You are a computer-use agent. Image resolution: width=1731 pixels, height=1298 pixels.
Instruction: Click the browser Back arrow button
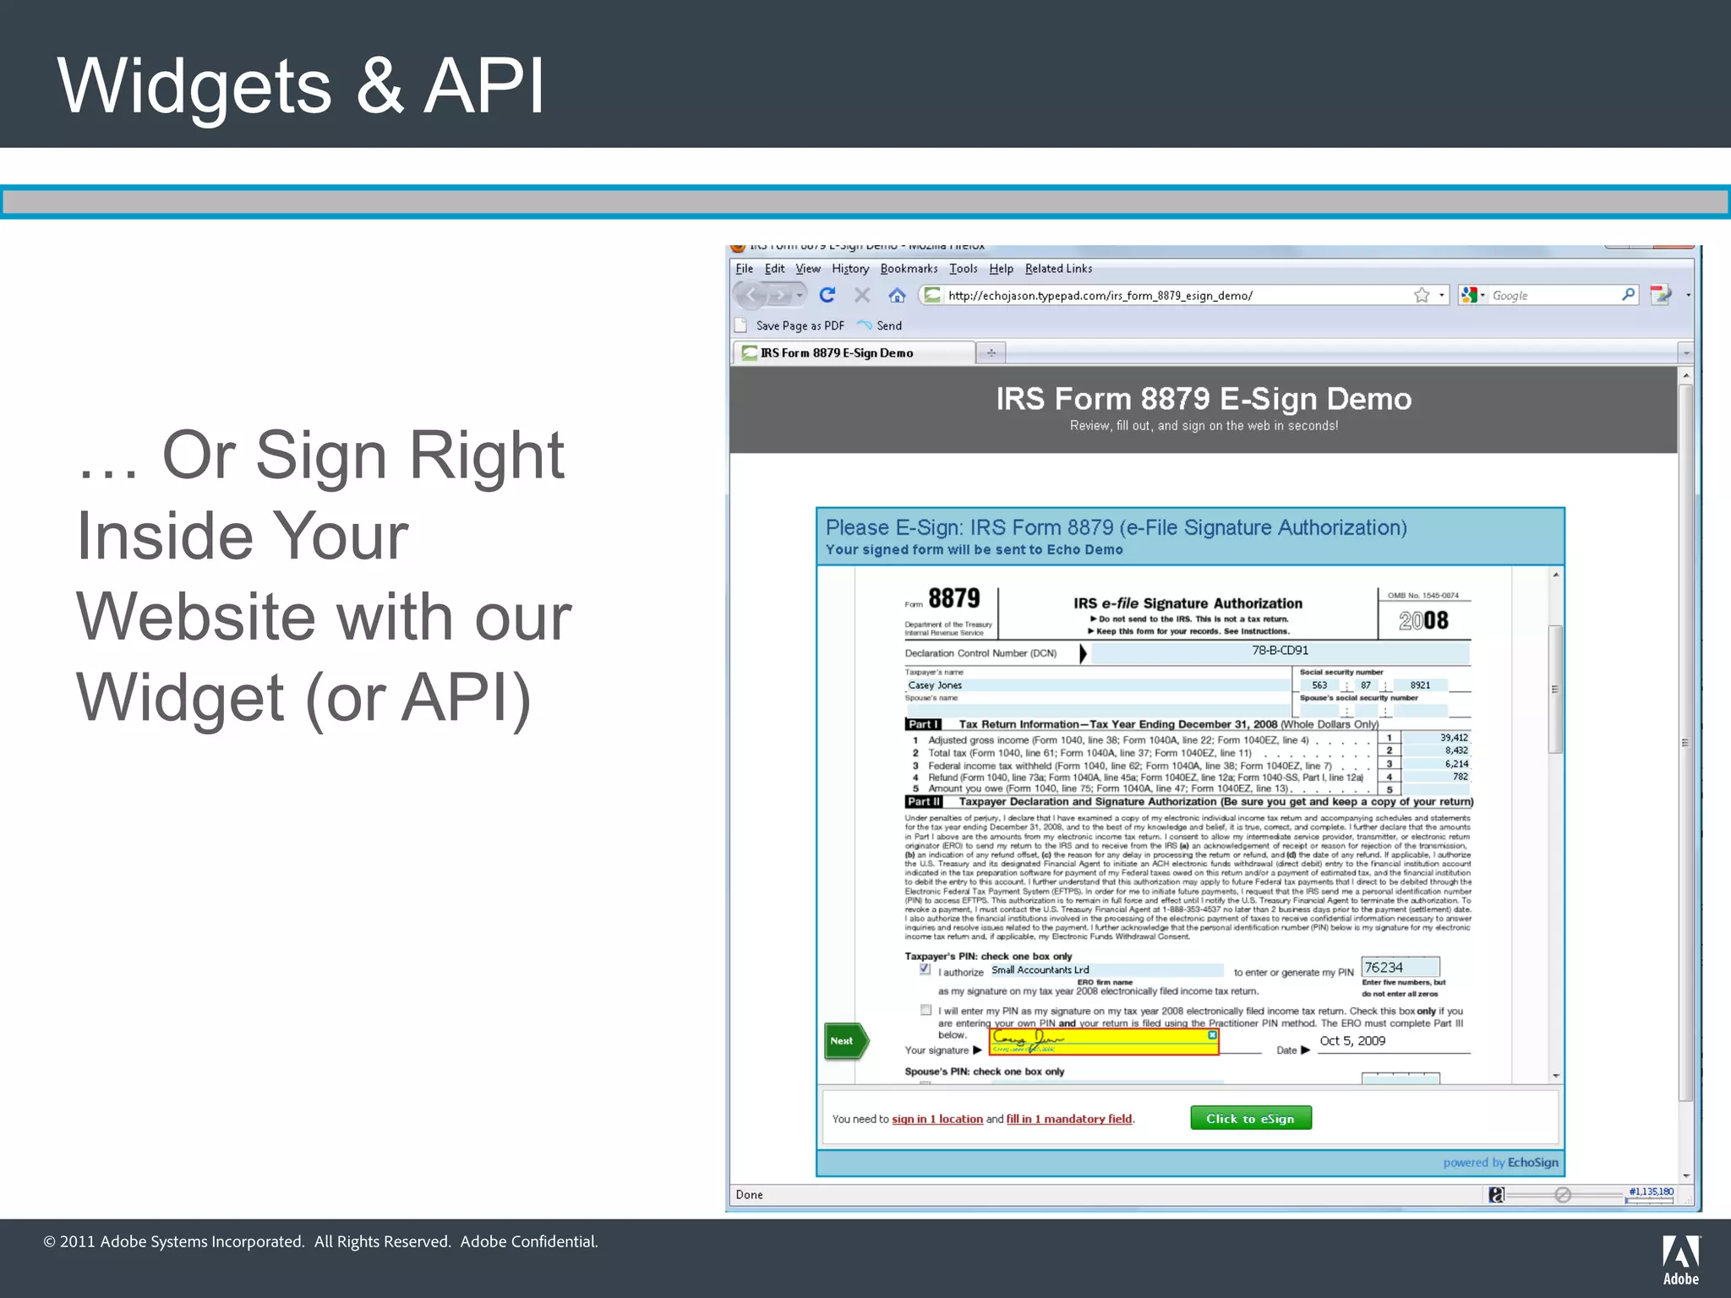(x=751, y=295)
